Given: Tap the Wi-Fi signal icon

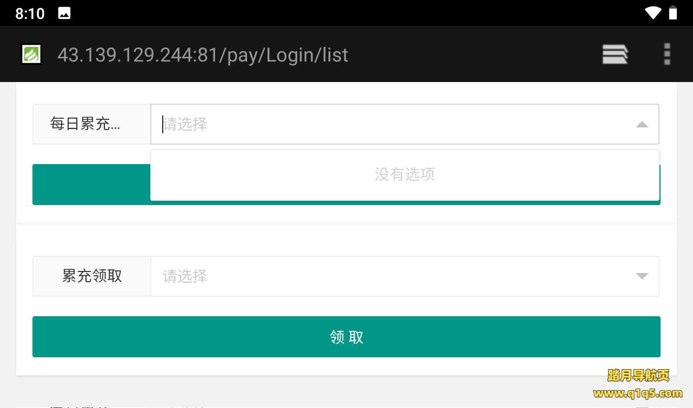Looking at the screenshot, I should (x=652, y=13).
